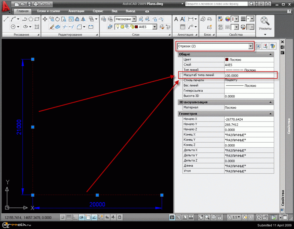
Task: Open the Отрезок (2) object type dropdown
Action: (x=251, y=46)
